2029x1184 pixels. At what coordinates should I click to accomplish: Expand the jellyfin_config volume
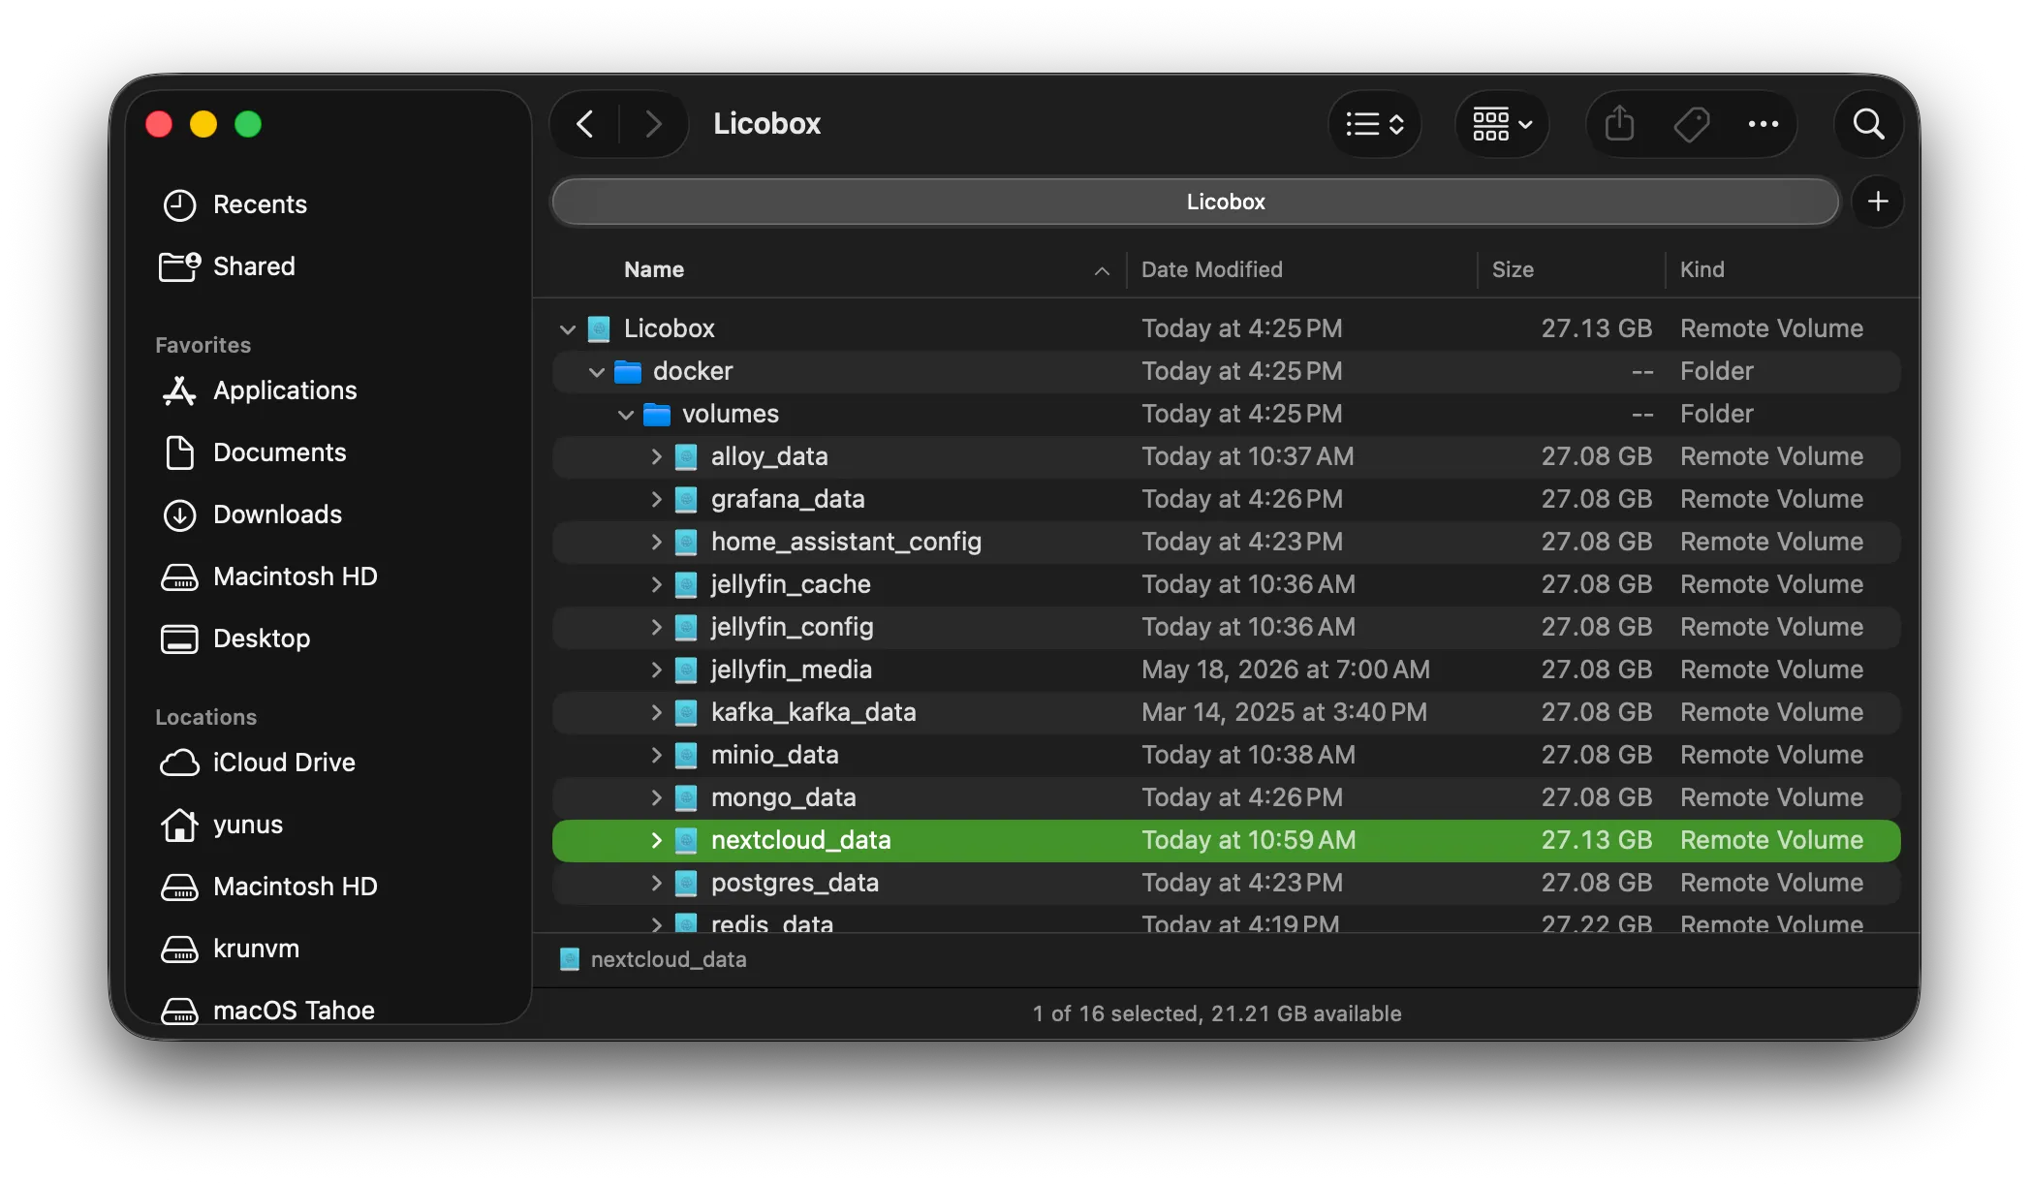pyautogui.click(x=656, y=627)
